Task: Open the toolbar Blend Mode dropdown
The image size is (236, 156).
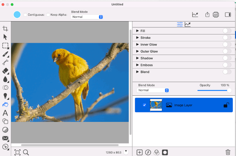Action: [87, 17]
